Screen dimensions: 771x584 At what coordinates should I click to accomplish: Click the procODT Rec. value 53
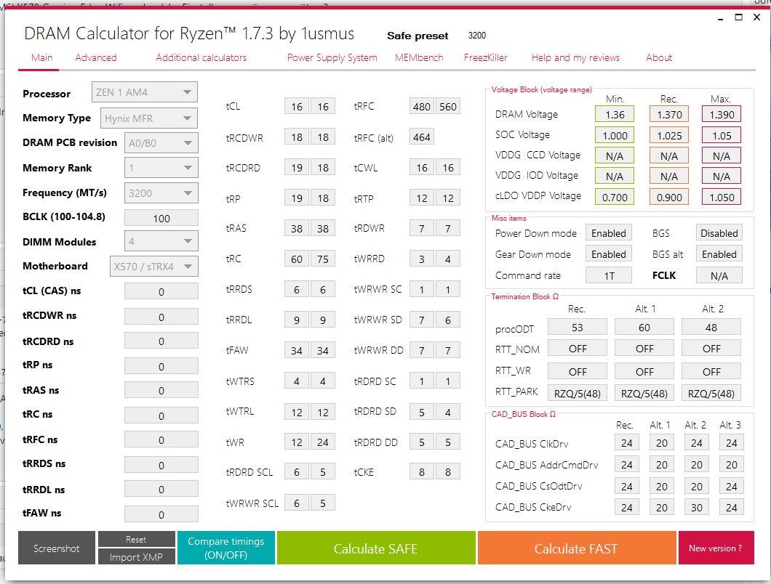578,327
